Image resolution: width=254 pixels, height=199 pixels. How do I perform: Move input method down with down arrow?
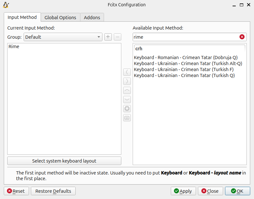point(127,100)
